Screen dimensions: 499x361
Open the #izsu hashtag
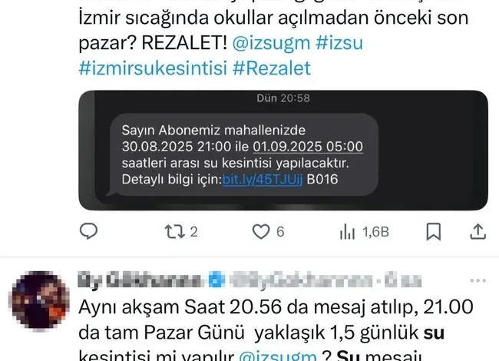click(339, 43)
